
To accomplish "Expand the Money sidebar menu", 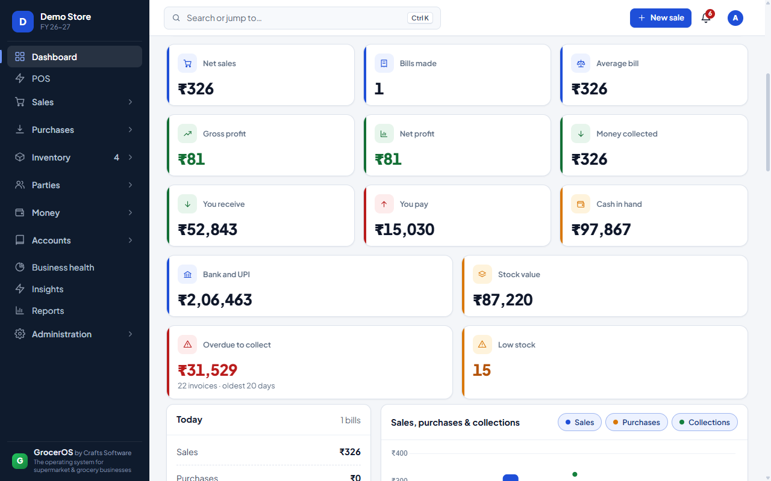I will click(x=75, y=213).
